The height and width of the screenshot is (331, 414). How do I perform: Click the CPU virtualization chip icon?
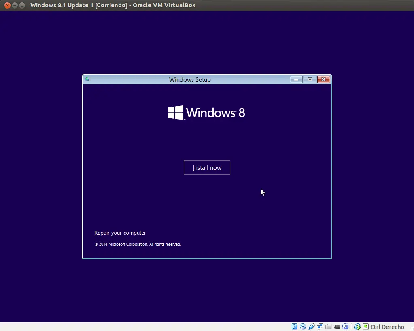345,327
